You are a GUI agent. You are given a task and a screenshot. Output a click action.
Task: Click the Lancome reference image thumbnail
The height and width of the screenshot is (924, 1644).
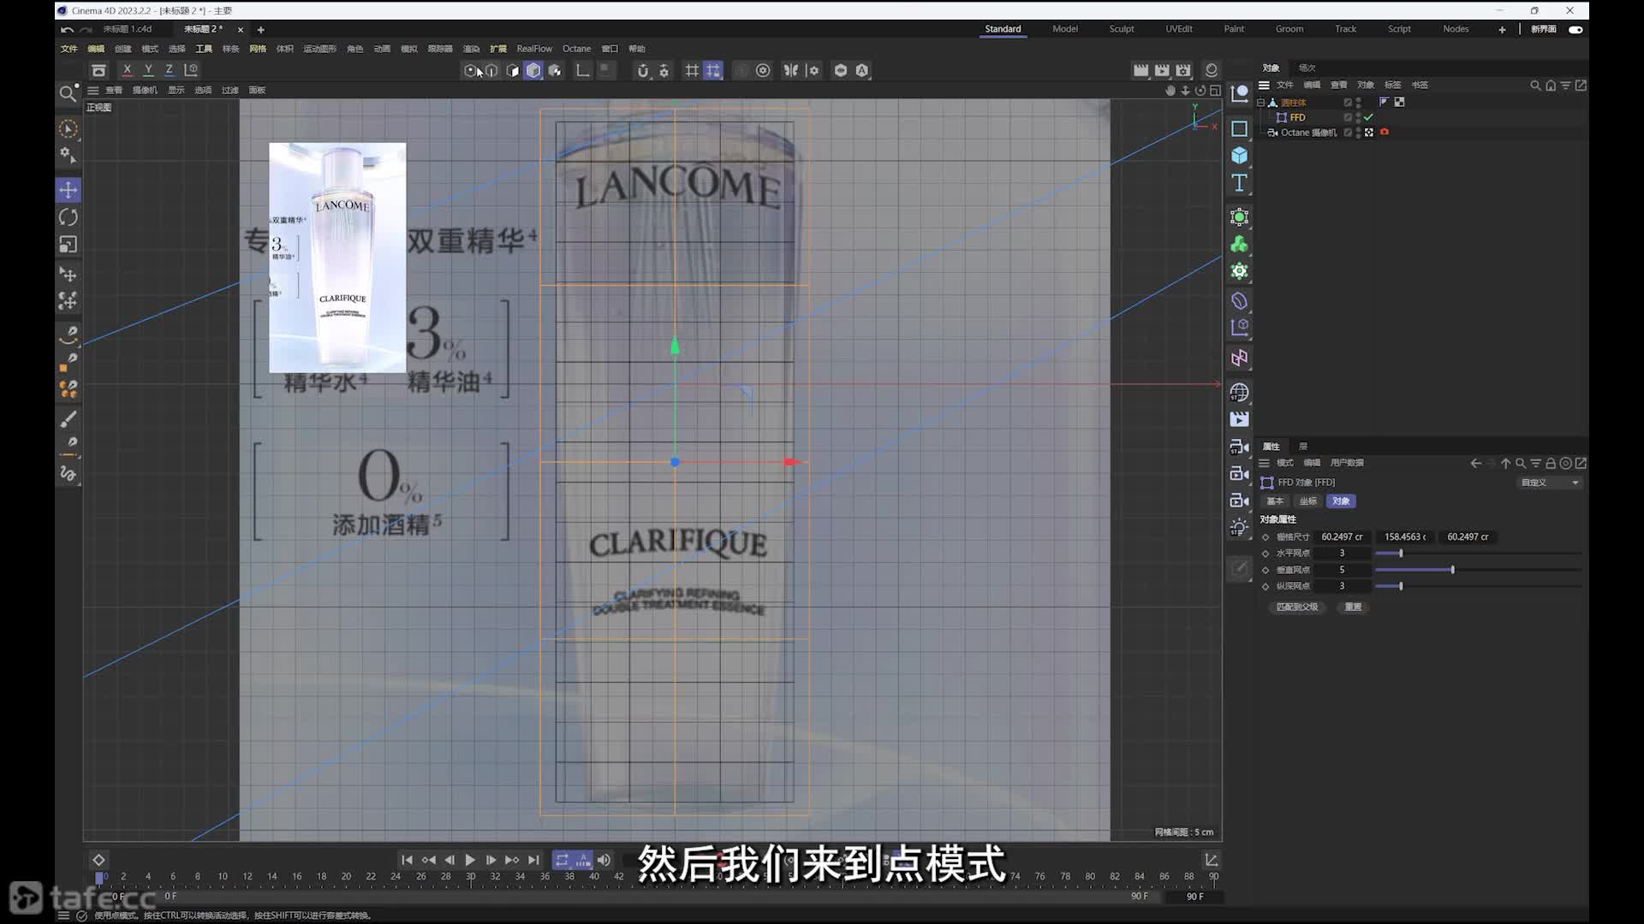[337, 258]
